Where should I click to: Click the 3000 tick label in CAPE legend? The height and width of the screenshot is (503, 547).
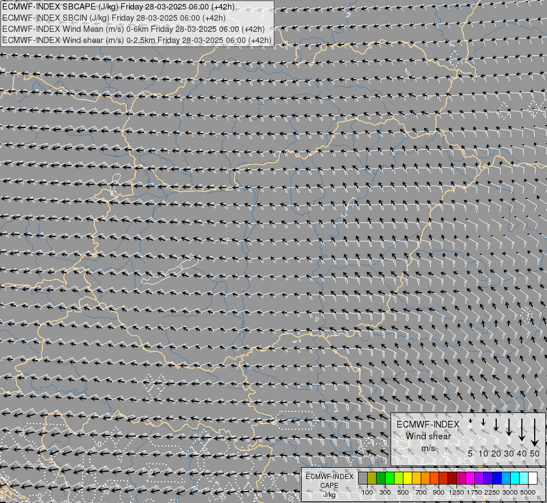[510, 492]
